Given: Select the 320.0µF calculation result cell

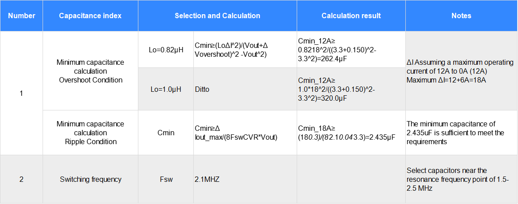Looking at the screenshot, I should 351,89.
